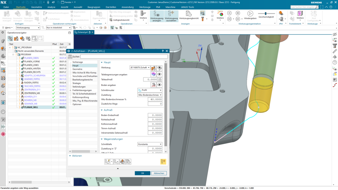Adjust the Geschwindigkeit slider

coord(265,13)
